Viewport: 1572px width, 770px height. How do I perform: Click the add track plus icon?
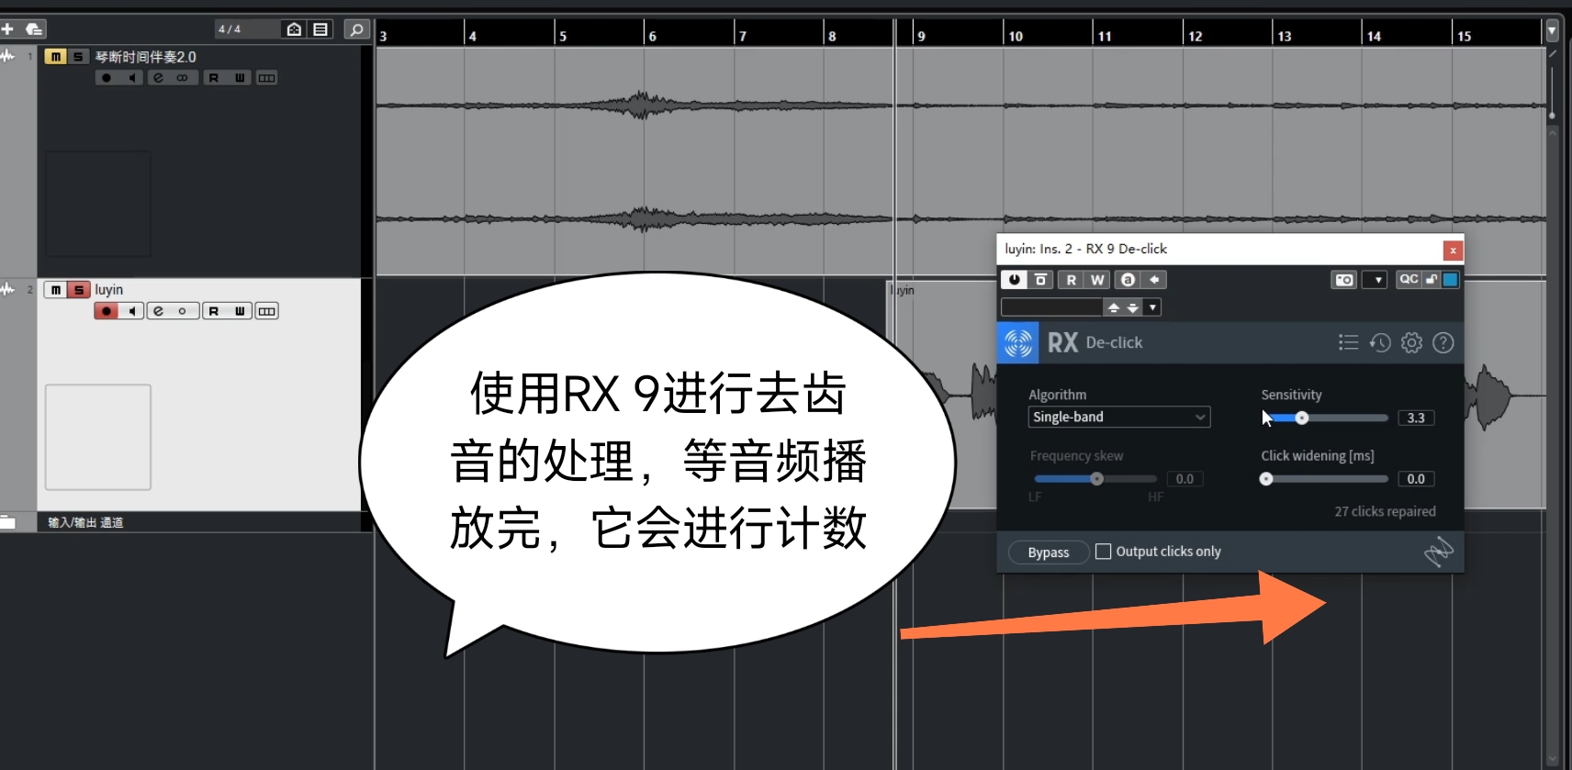(7, 29)
